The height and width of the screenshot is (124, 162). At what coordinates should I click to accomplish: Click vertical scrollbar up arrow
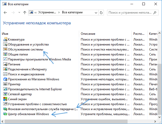(159, 33)
